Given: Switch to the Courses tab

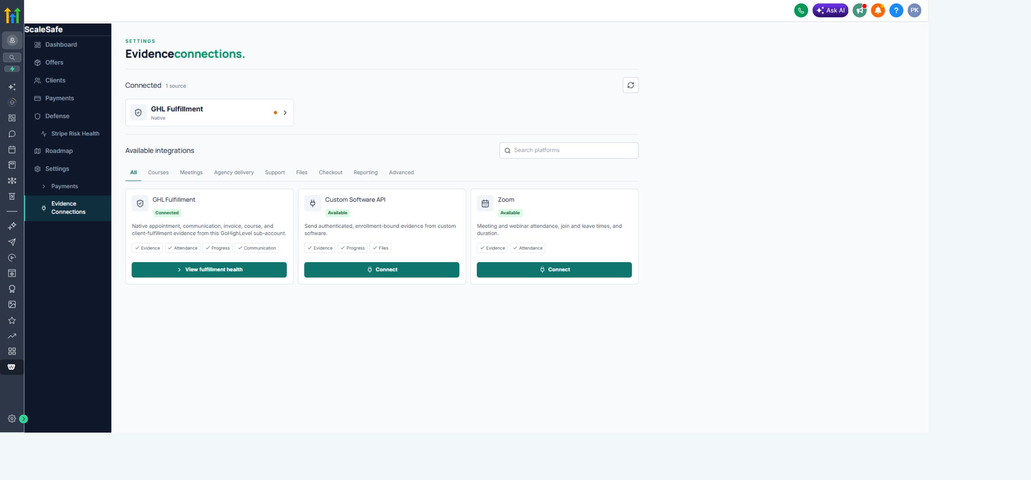Looking at the screenshot, I should [x=158, y=173].
